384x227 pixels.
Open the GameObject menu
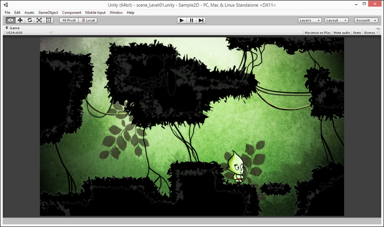coord(48,13)
